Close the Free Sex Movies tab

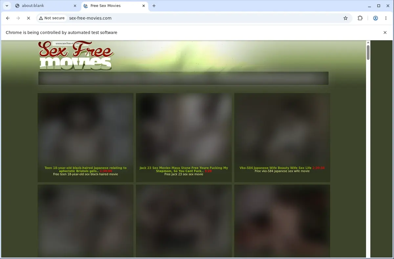[143, 6]
